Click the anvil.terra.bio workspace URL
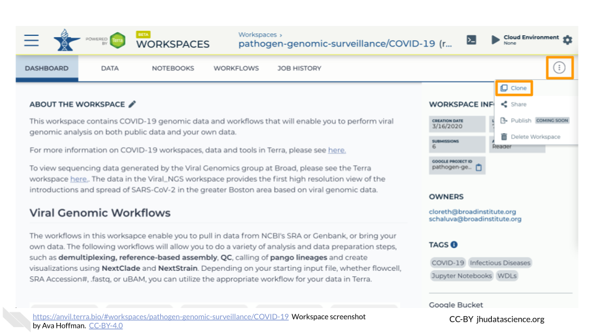 pos(161,317)
